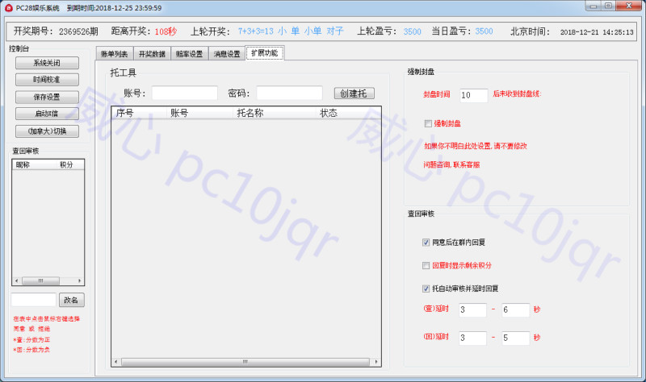Click the 账号 column header in table

pos(199,113)
